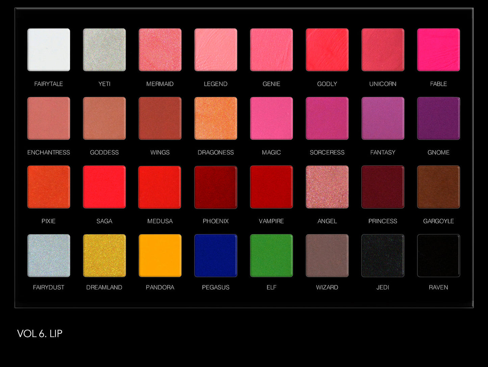Image resolution: width=488 pixels, height=367 pixels.
Task: Select the deep purple Gnome swatch
Action: click(438, 118)
